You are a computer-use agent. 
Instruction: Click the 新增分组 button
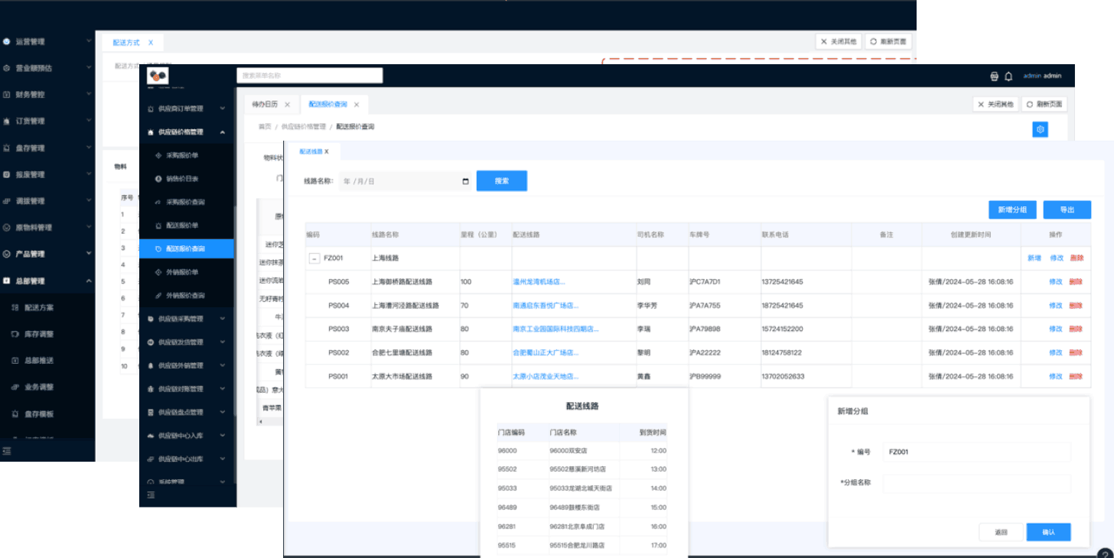(1012, 210)
